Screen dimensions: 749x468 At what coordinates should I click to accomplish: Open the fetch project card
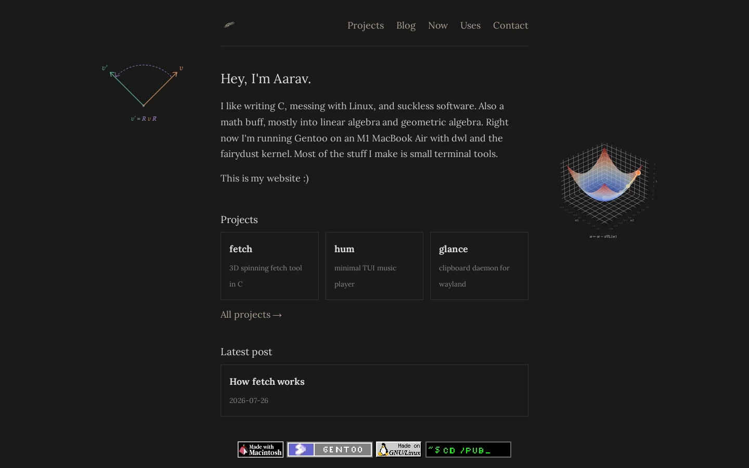pyautogui.click(x=269, y=266)
